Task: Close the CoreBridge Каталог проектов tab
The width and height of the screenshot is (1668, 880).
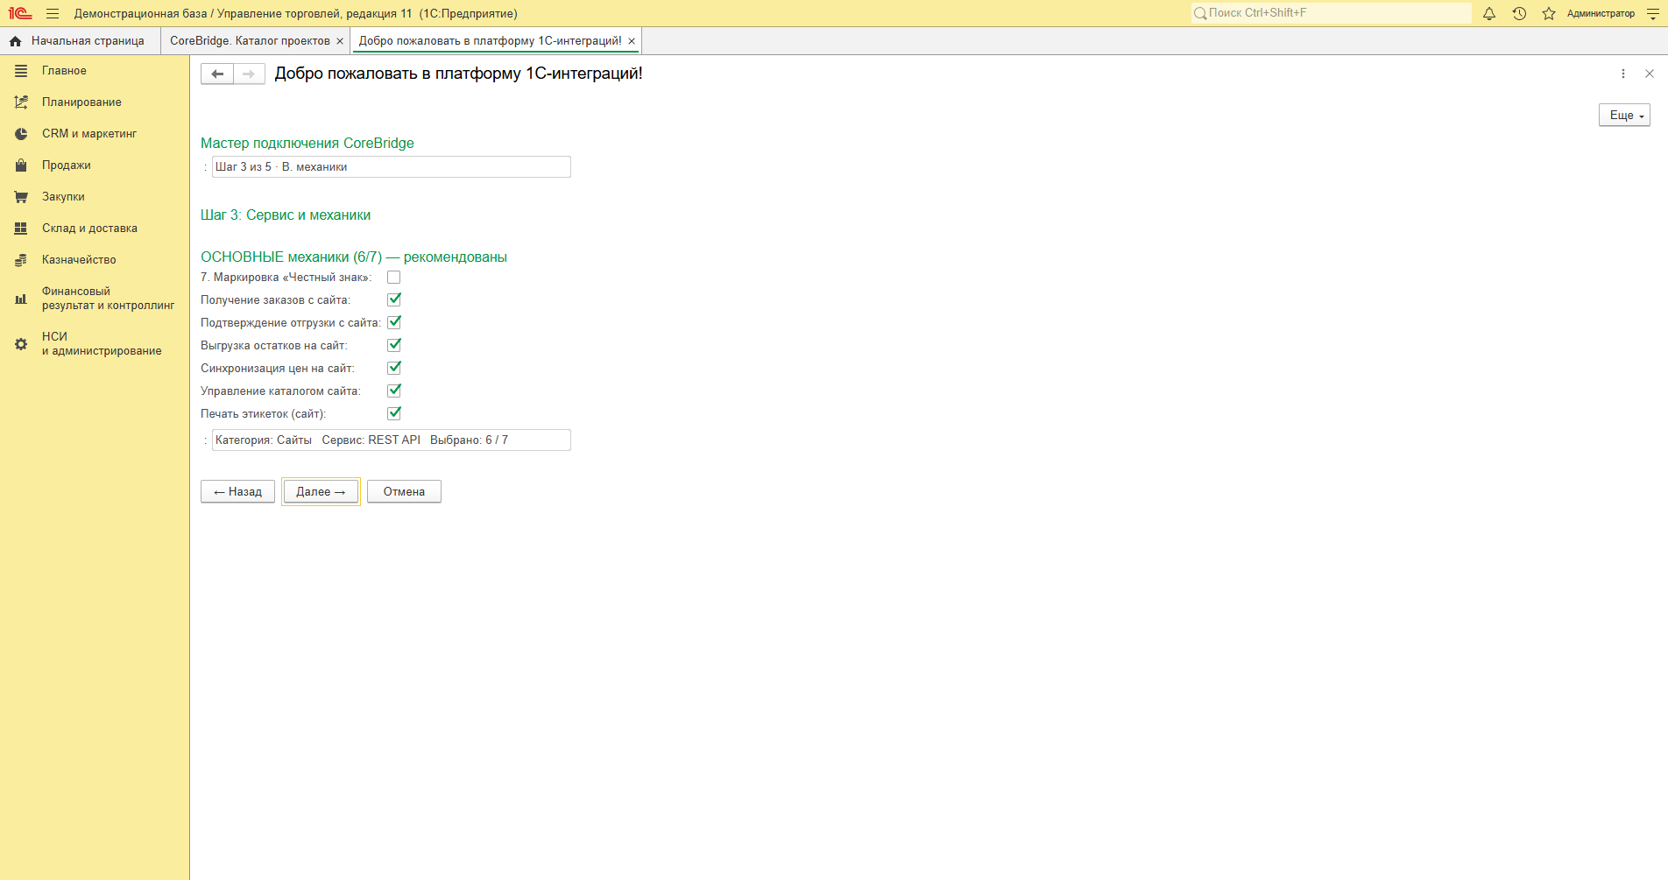Action: pos(340,41)
